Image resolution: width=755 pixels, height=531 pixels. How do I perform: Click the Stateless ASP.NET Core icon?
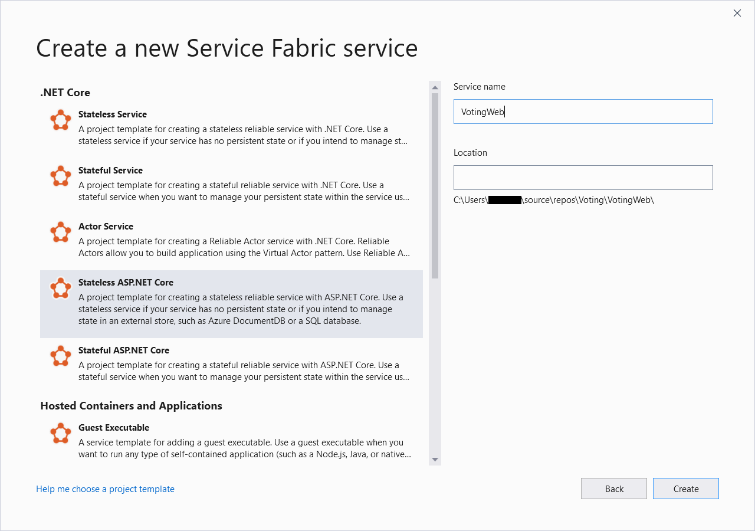60,288
